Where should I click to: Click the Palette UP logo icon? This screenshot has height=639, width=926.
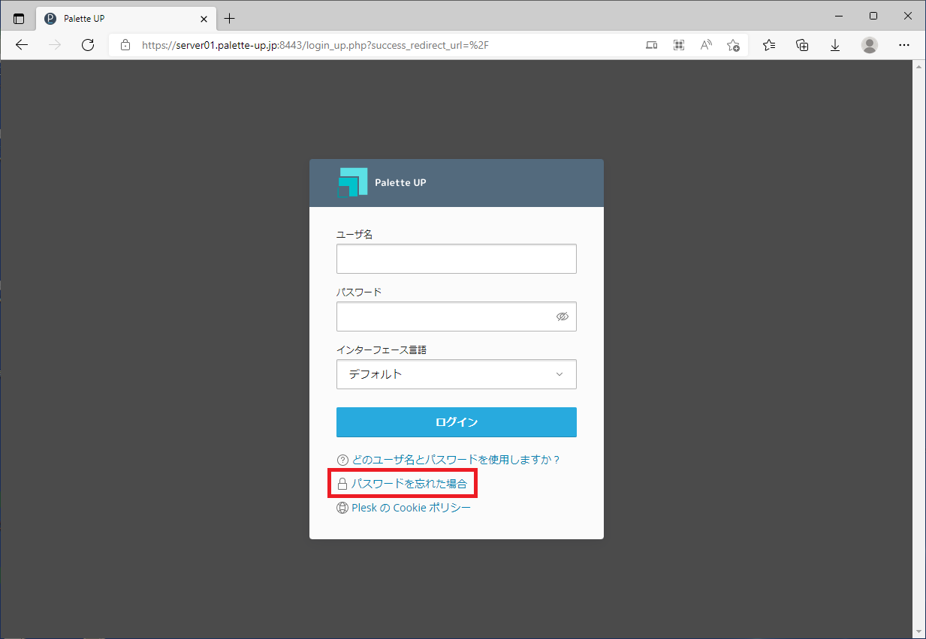[352, 182]
